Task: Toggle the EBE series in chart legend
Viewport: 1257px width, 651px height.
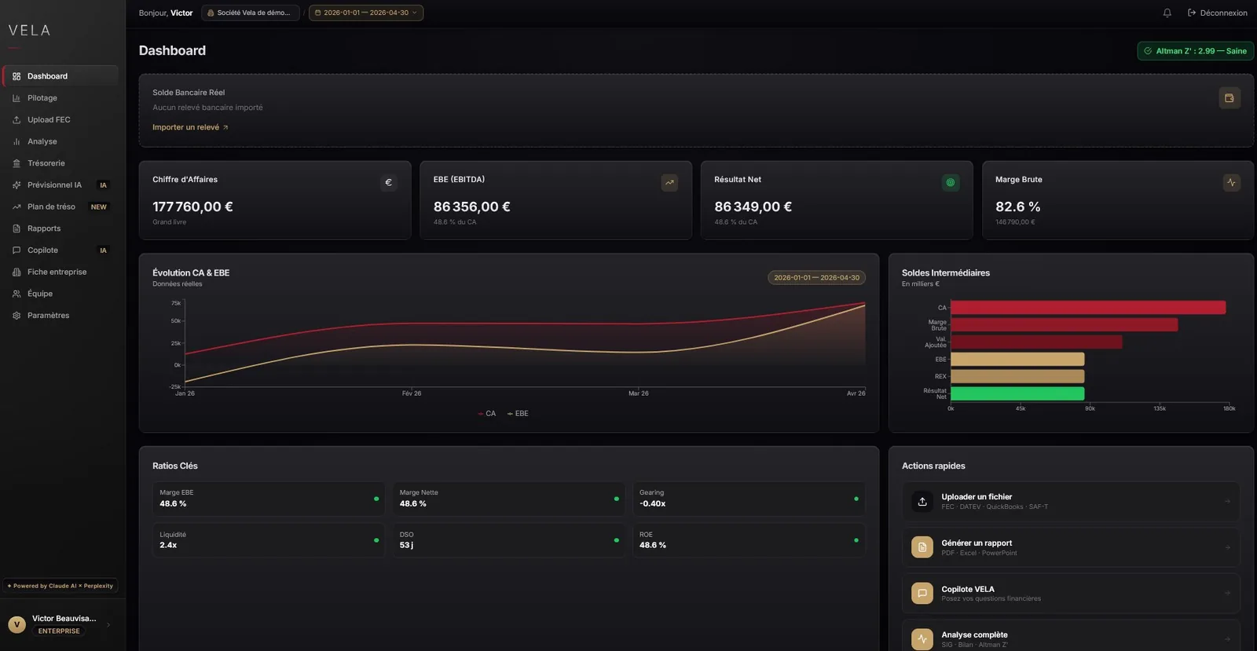Action: tap(518, 414)
